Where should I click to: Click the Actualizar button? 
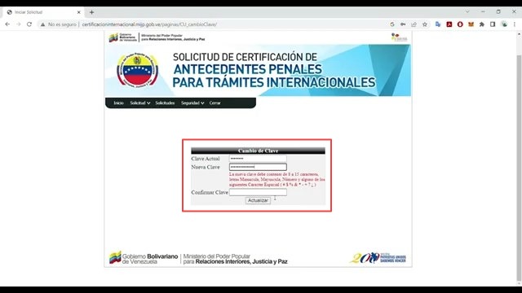click(258, 200)
